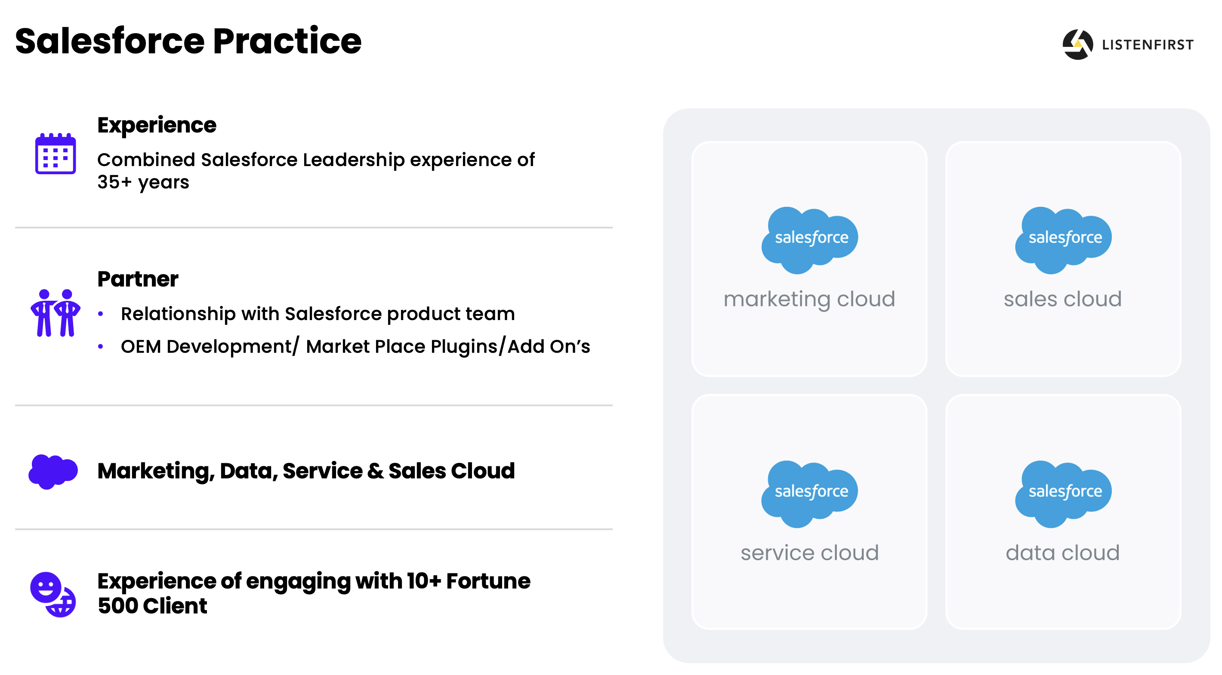Click the smiley face globe icon
The height and width of the screenshot is (675, 1222).
tap(52, 594)
